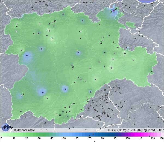The height and width of the screenshot is (142, 164).
Task: Click the station marker in the magenta hotspot
Action: (113, 11)
